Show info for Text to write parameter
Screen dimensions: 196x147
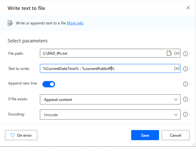coord(185,69)
